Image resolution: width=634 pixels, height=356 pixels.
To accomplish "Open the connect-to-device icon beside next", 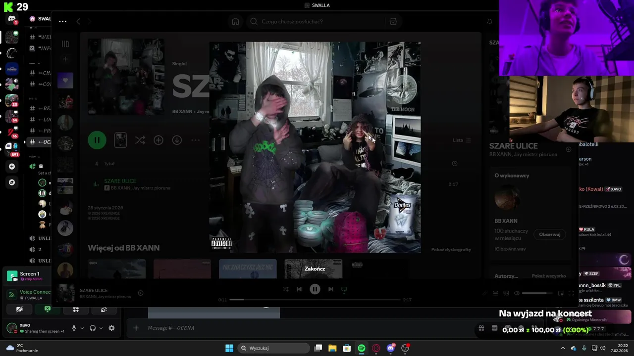I will (344, 289).
